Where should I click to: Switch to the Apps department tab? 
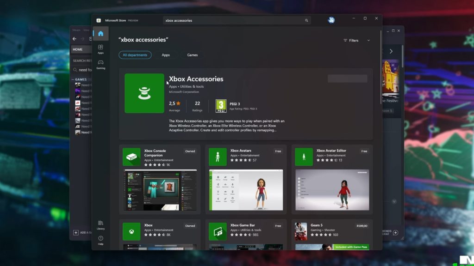pos(166,55)
